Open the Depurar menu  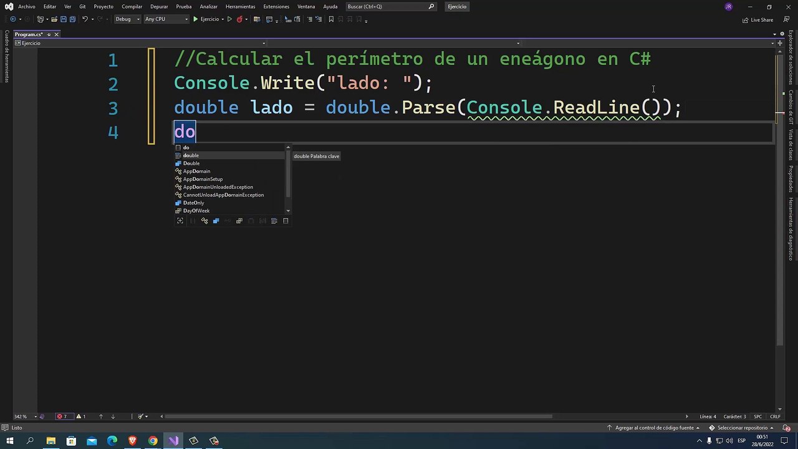[x=159, y=6]
